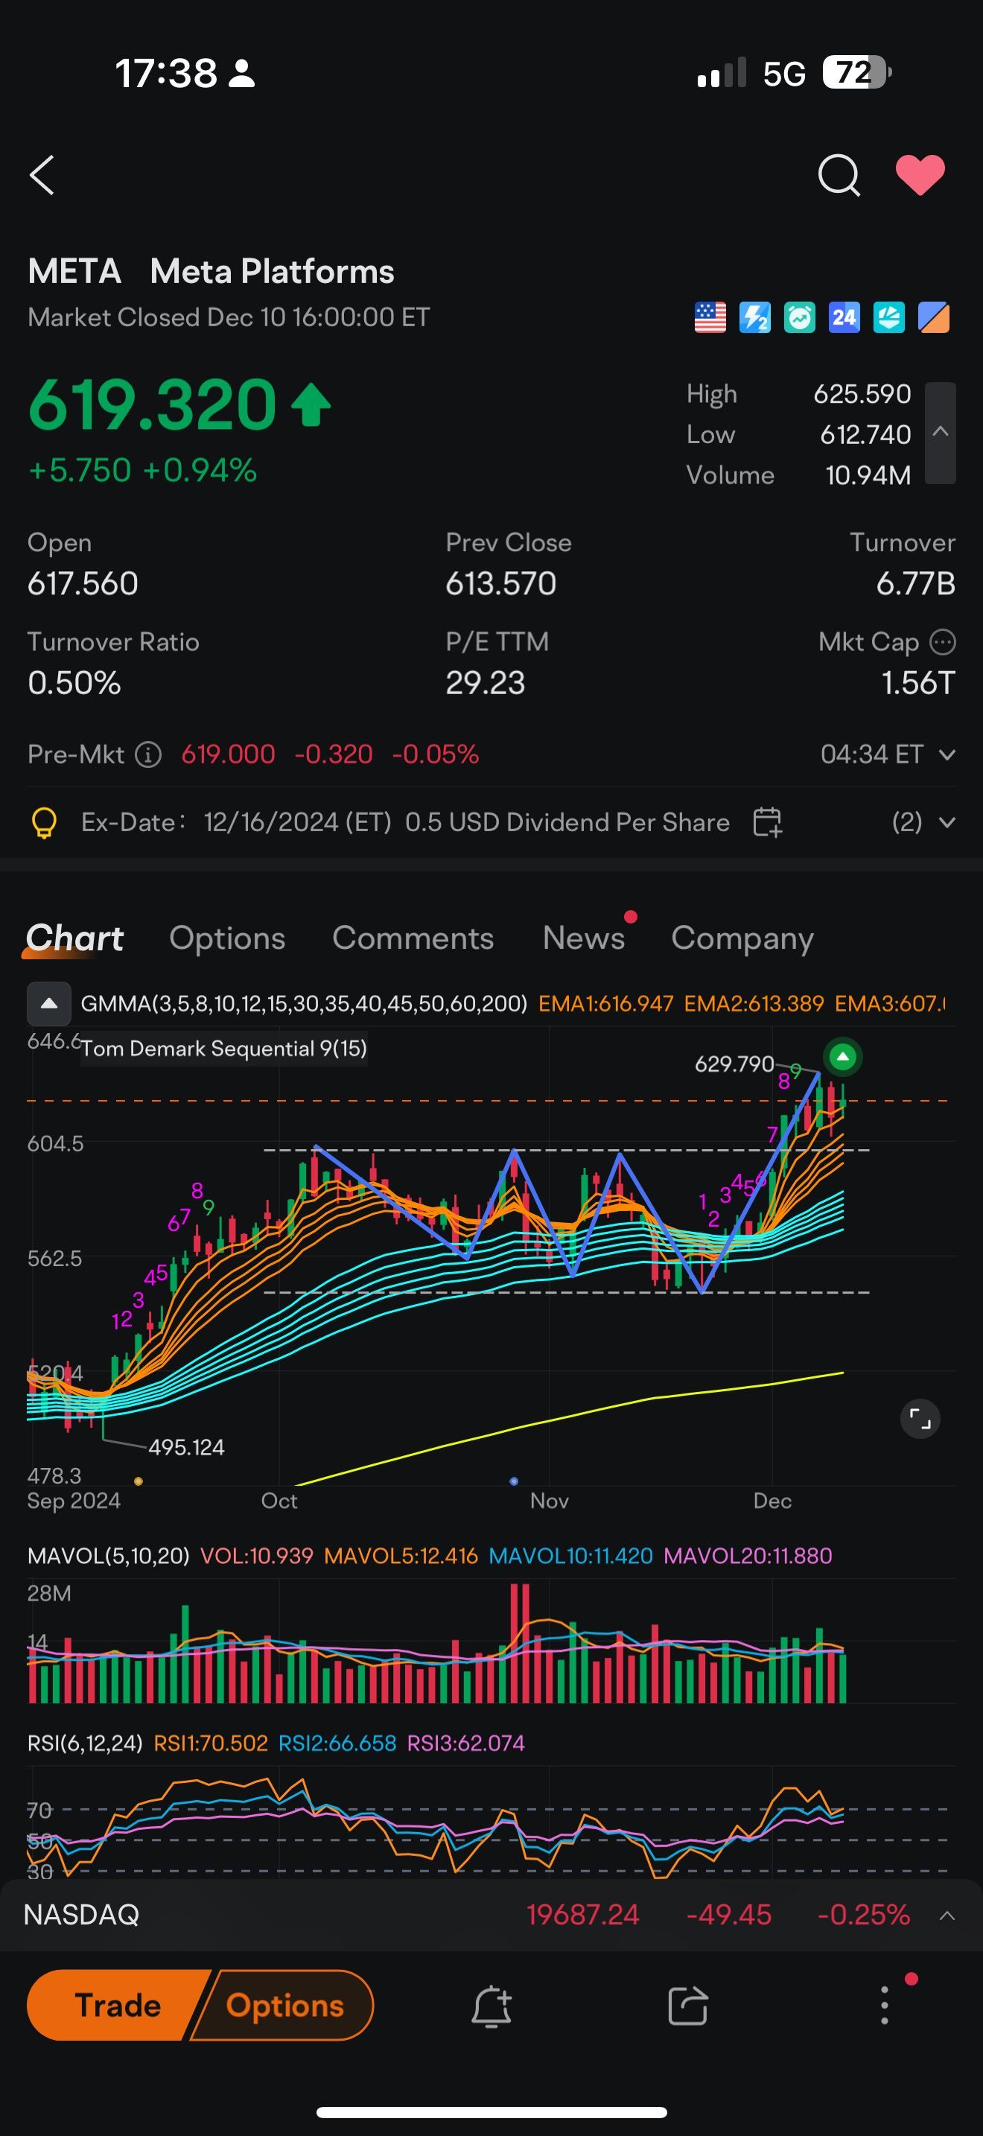
Task: Tap the battery indicator showing 72
Action: (x=856, y=73)
